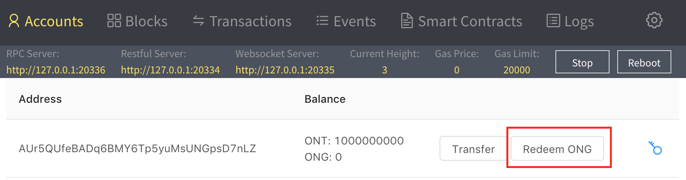Click the Restful Server URL ending 20334
Image resolution: width=686 pixels, height=180 pixels.
[170, 70]
